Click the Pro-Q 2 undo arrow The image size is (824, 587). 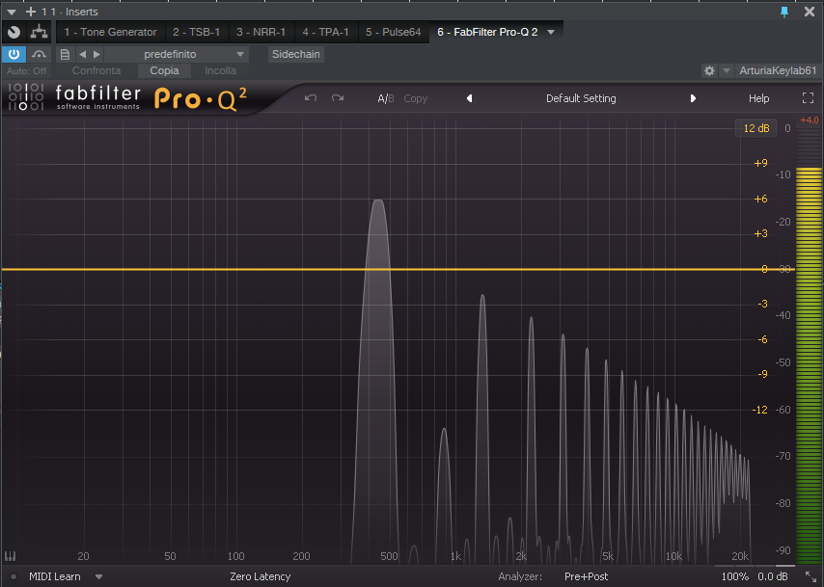point(311,98)
